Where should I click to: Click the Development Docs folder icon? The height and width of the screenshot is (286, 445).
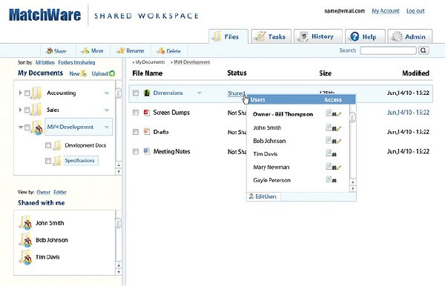(57, 146)
